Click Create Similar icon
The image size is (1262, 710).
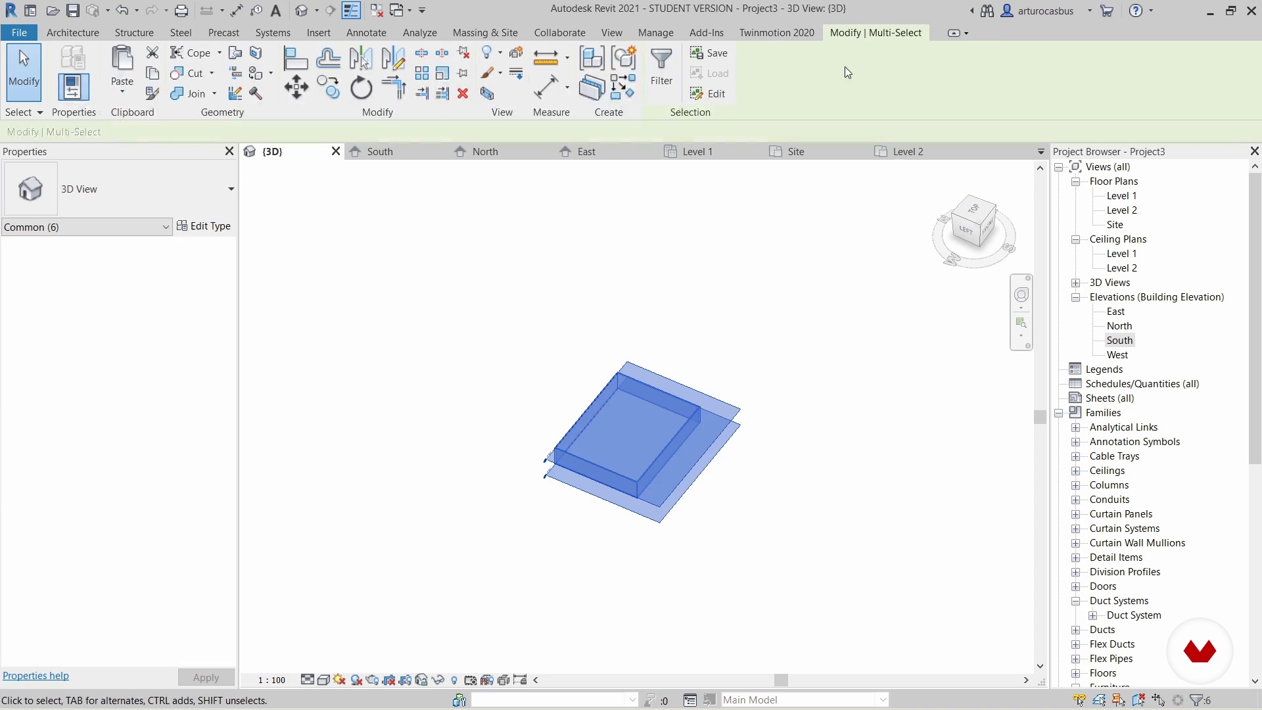click(x=623, y=87)
